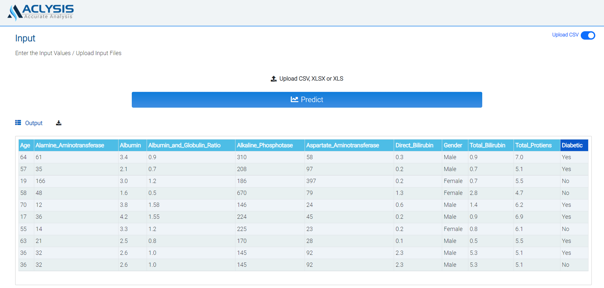Click the Aspartate_Aminotransferase column header

342,145
